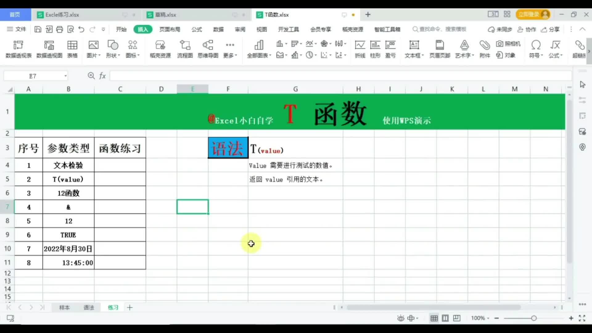Click the 立即登录 login button
The height and width of the screenshot is (333, 592).
pos(532,14)
